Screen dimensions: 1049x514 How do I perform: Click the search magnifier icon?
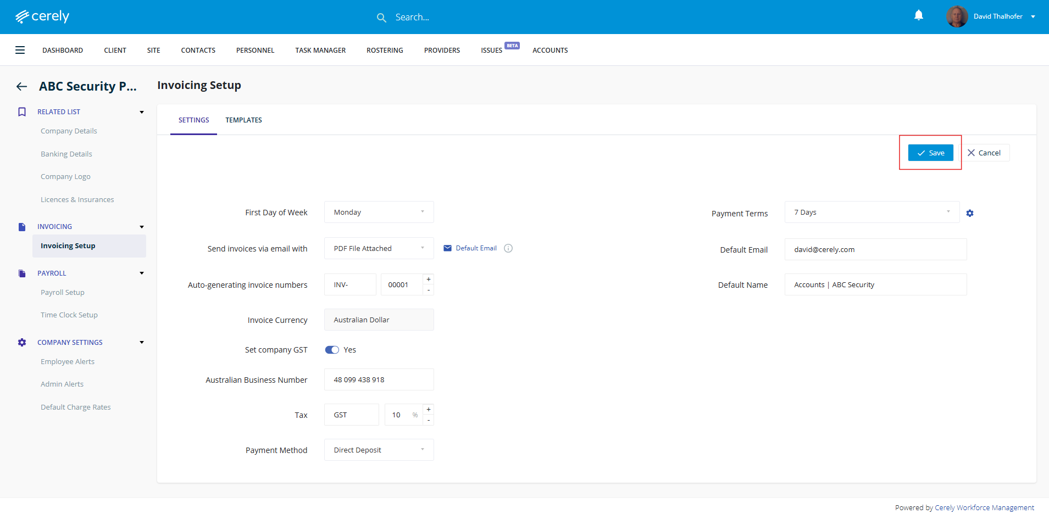tap(381, 18)
